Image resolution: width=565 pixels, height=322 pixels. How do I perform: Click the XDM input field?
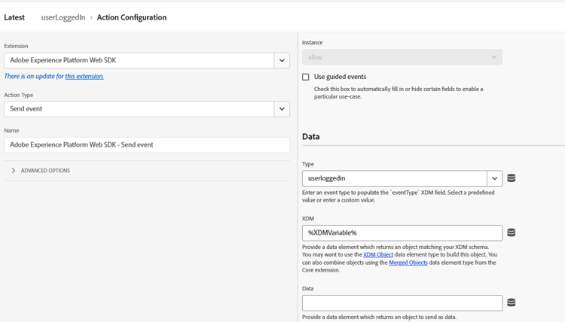point(402,232)
